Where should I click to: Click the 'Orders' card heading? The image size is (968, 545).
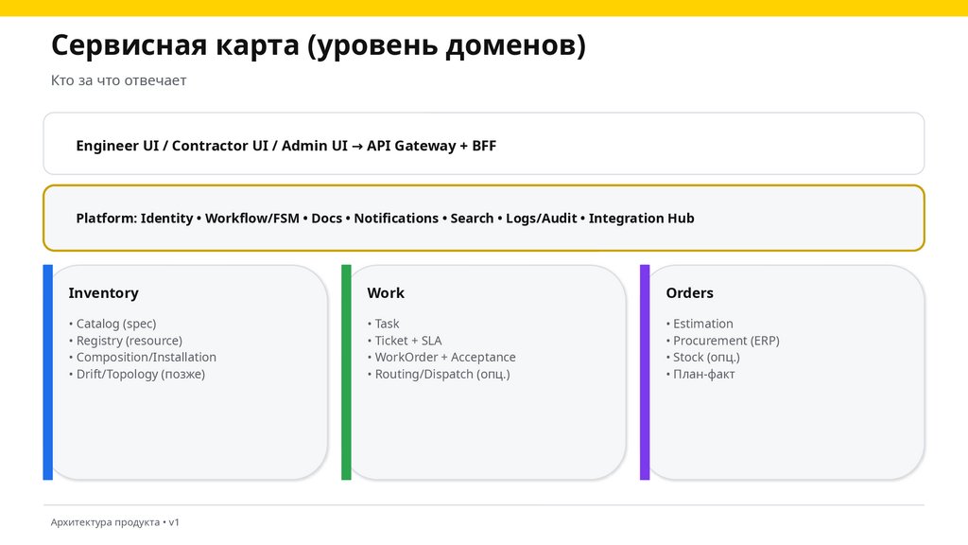coord(689,293)
